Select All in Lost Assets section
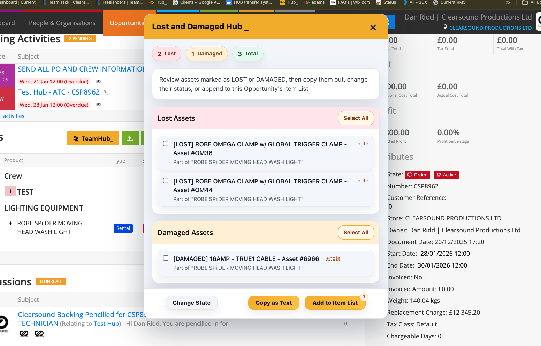 (356, 118)
